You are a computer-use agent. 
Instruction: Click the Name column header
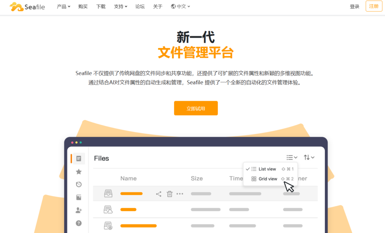coord(129,179)
